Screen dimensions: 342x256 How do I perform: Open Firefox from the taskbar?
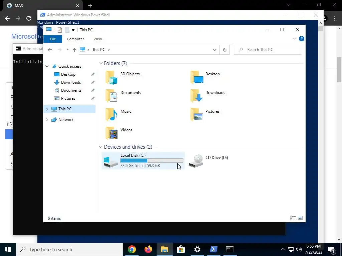pos(148,249)
